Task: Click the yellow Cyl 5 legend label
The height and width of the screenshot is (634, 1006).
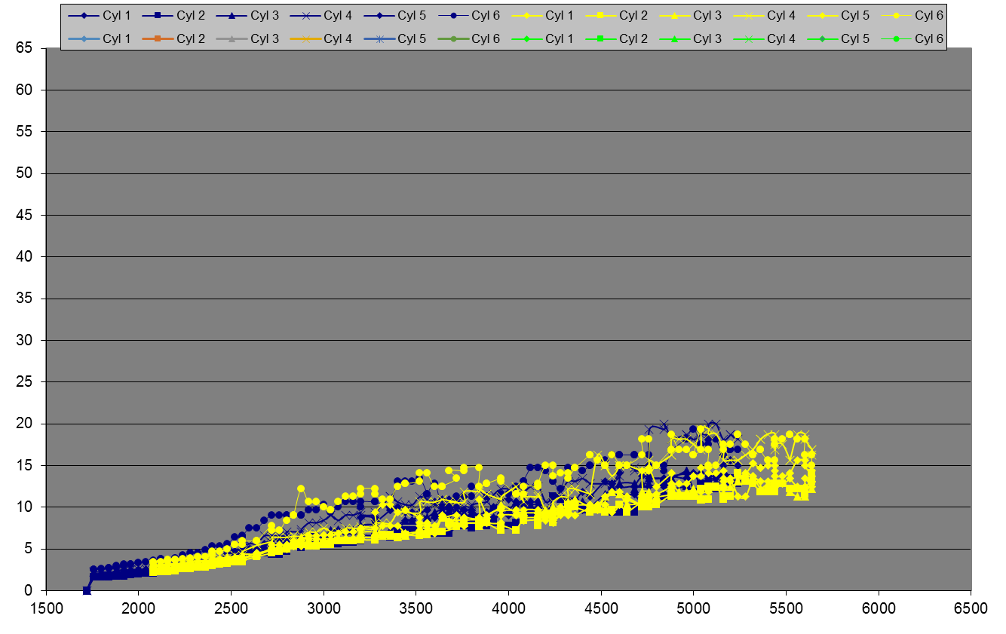Action: pos(855,15)
